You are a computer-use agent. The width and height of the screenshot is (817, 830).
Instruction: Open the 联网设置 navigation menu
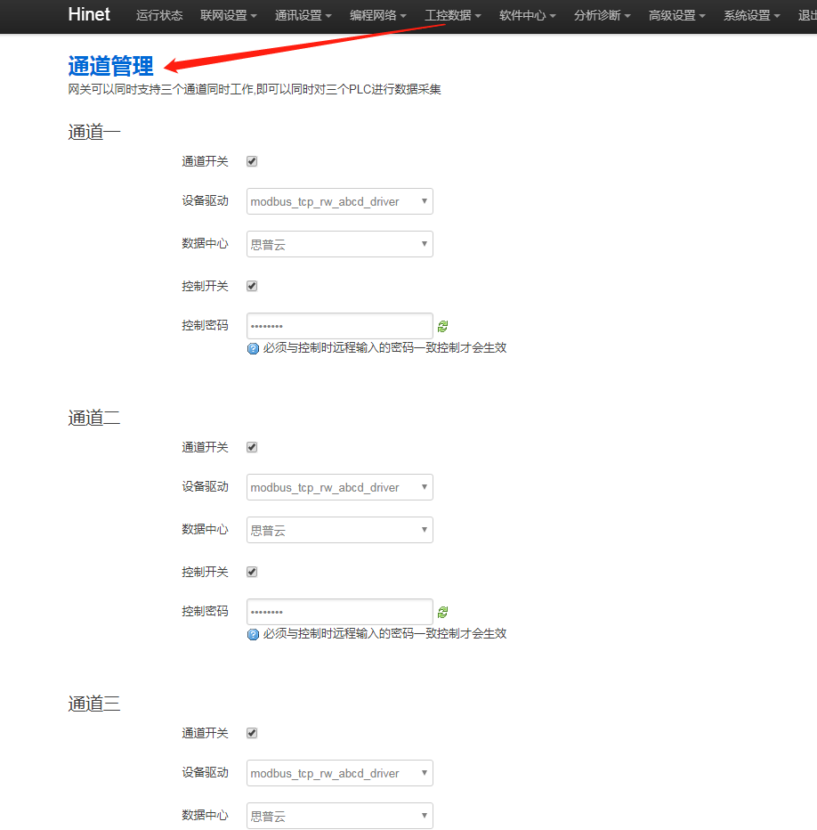[x=229, y=16]
